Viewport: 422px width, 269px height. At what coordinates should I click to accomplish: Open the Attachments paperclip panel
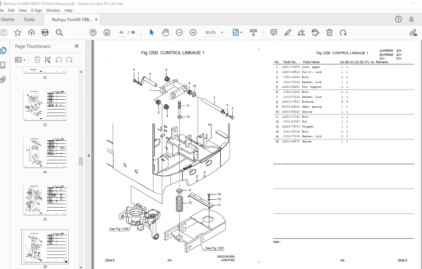[x=3, y=79]
